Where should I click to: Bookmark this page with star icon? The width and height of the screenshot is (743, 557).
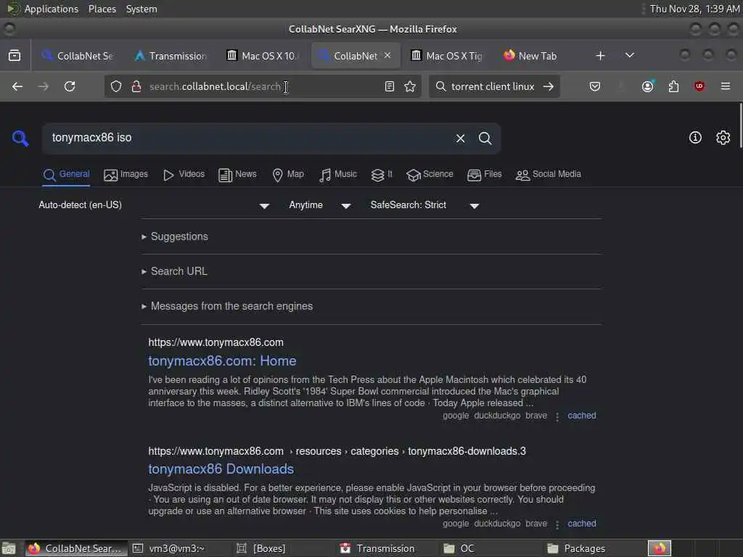pos(410,86)
